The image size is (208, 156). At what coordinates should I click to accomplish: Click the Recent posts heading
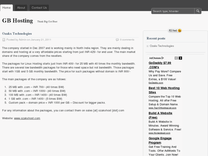click(x=156, y=38)
